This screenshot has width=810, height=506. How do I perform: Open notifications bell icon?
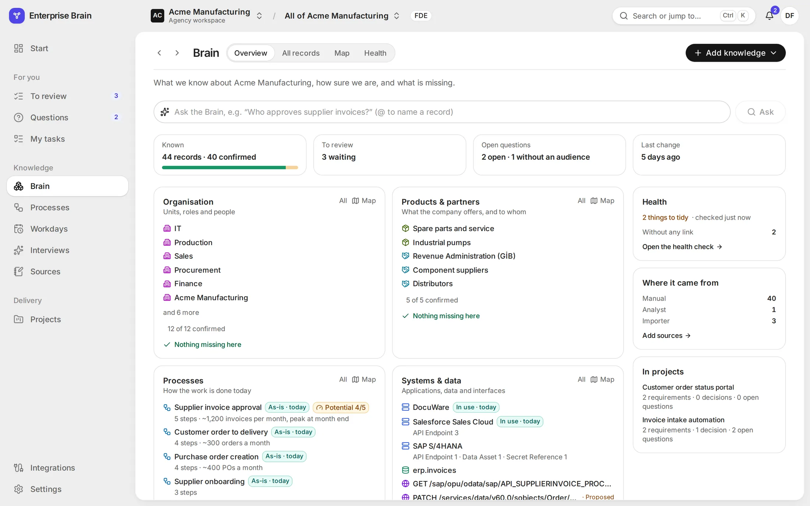click(769, 15)
